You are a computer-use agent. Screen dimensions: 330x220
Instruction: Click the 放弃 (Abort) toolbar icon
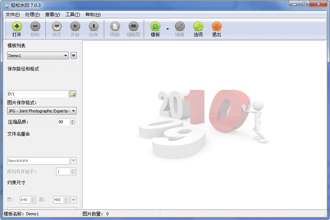(94, 26)
